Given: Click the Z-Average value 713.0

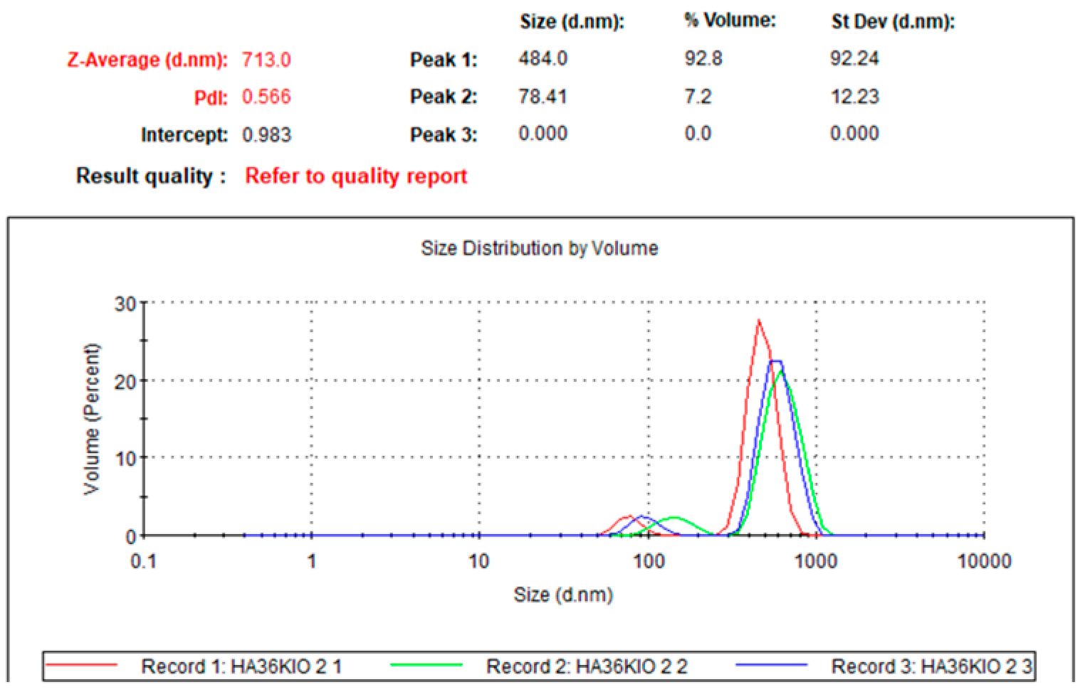Looking at the screenshot, I should pos(266,60).
